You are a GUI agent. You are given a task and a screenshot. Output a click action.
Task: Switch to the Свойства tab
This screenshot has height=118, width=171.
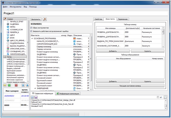(98, 19)
